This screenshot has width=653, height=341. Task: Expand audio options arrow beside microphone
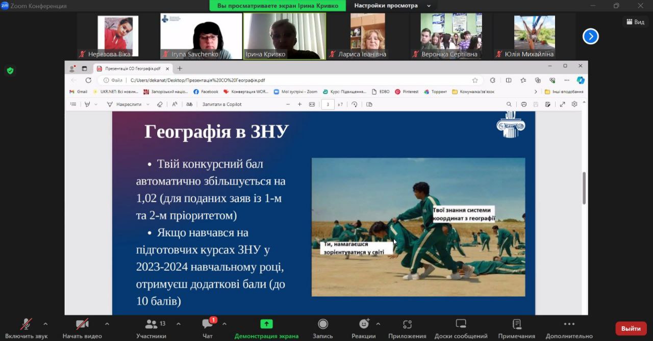[45, 324]
